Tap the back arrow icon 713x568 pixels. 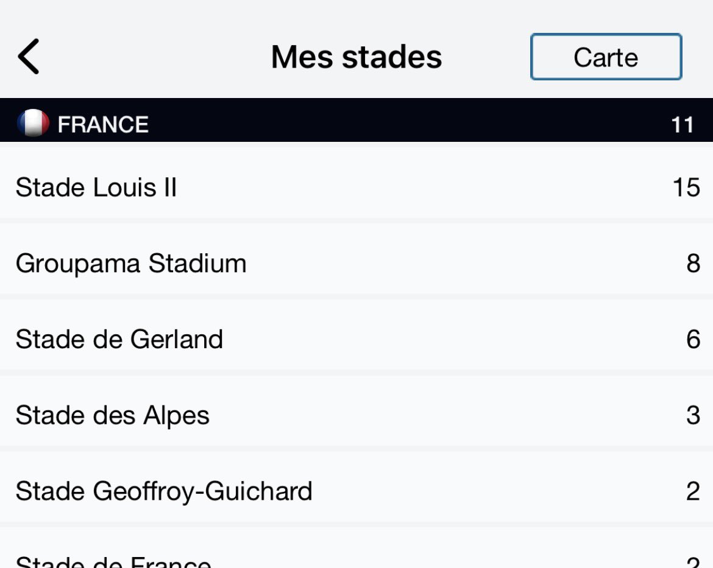coord(29,57)
